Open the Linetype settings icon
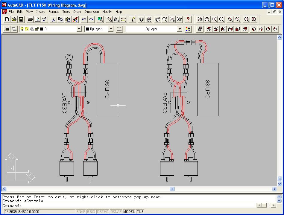This screenshot has width=284, height=215. tap(119, 29)
